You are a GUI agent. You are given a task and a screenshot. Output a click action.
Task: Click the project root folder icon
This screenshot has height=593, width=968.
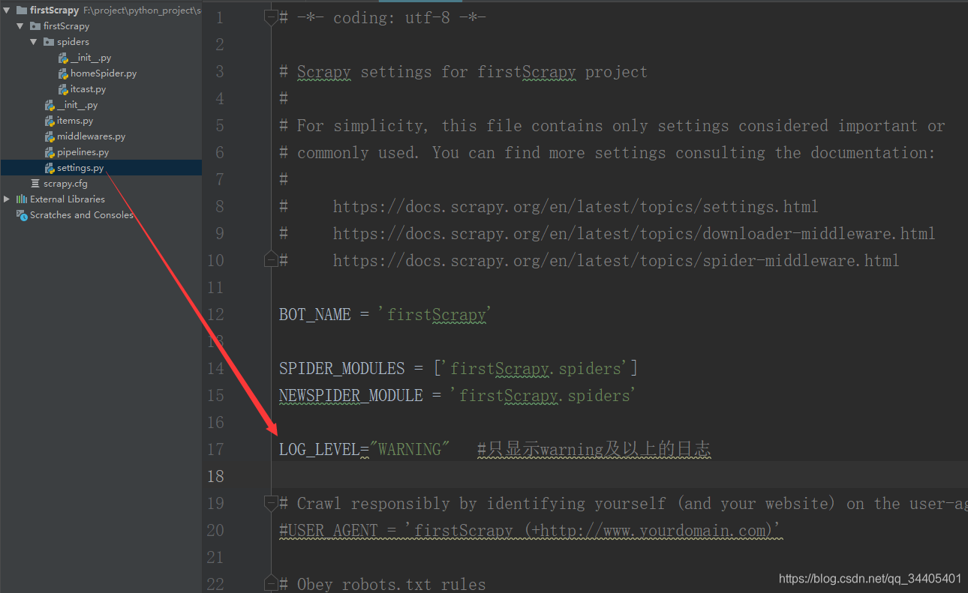tap(22, 10)
